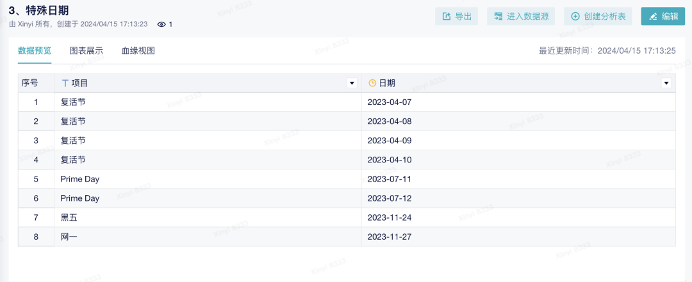Image resolution: width=692 pixels, height=282 pixels.
Task: Click date cell 2023-04-10
Action: tap(518, 160)
